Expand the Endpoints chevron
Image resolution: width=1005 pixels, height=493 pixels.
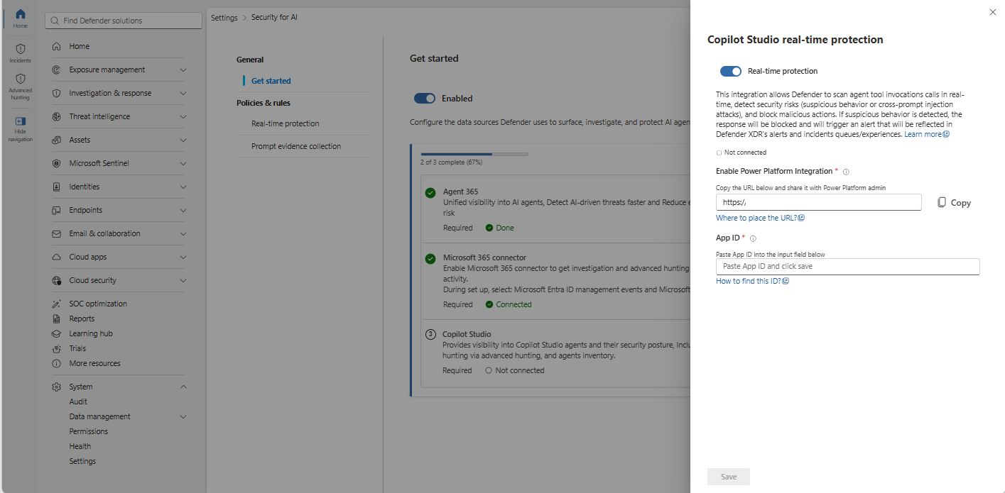pyautogui.click(x=183, y=210)
